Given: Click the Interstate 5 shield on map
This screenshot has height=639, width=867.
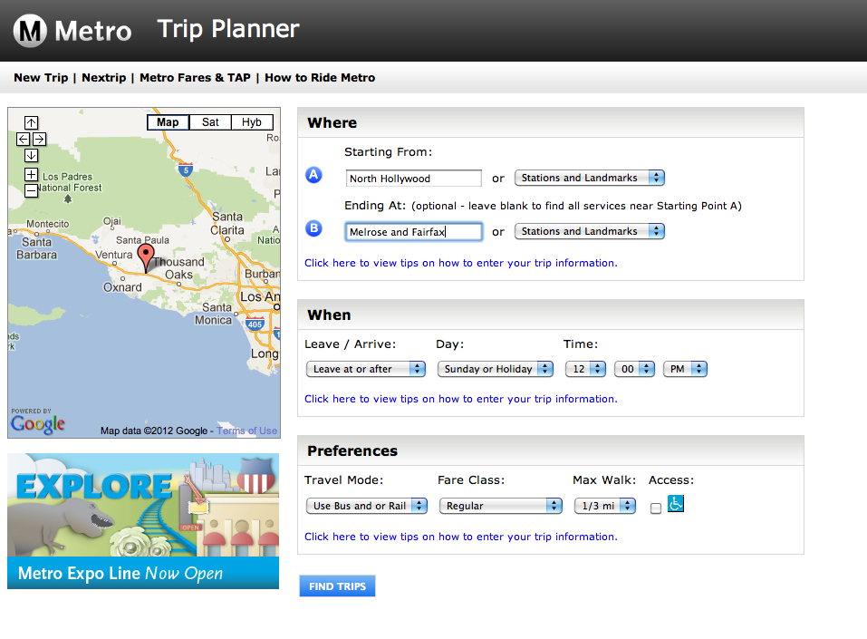Looking at the screenshot, I should click(x=186, y=169).
